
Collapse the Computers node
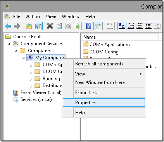(x=16, y=51)
